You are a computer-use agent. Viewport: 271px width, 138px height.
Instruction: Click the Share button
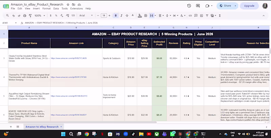tap(225, 6)
